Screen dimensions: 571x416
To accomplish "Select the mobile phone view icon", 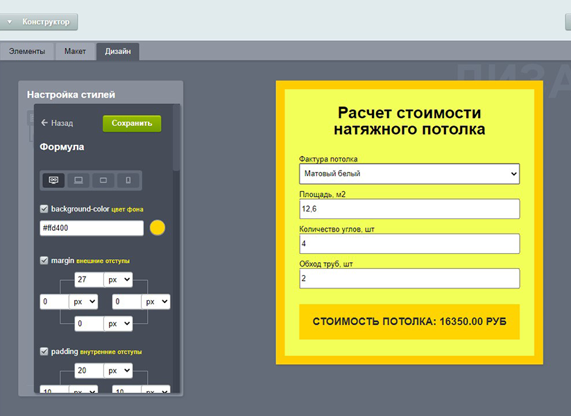I will tap(128, 180).
